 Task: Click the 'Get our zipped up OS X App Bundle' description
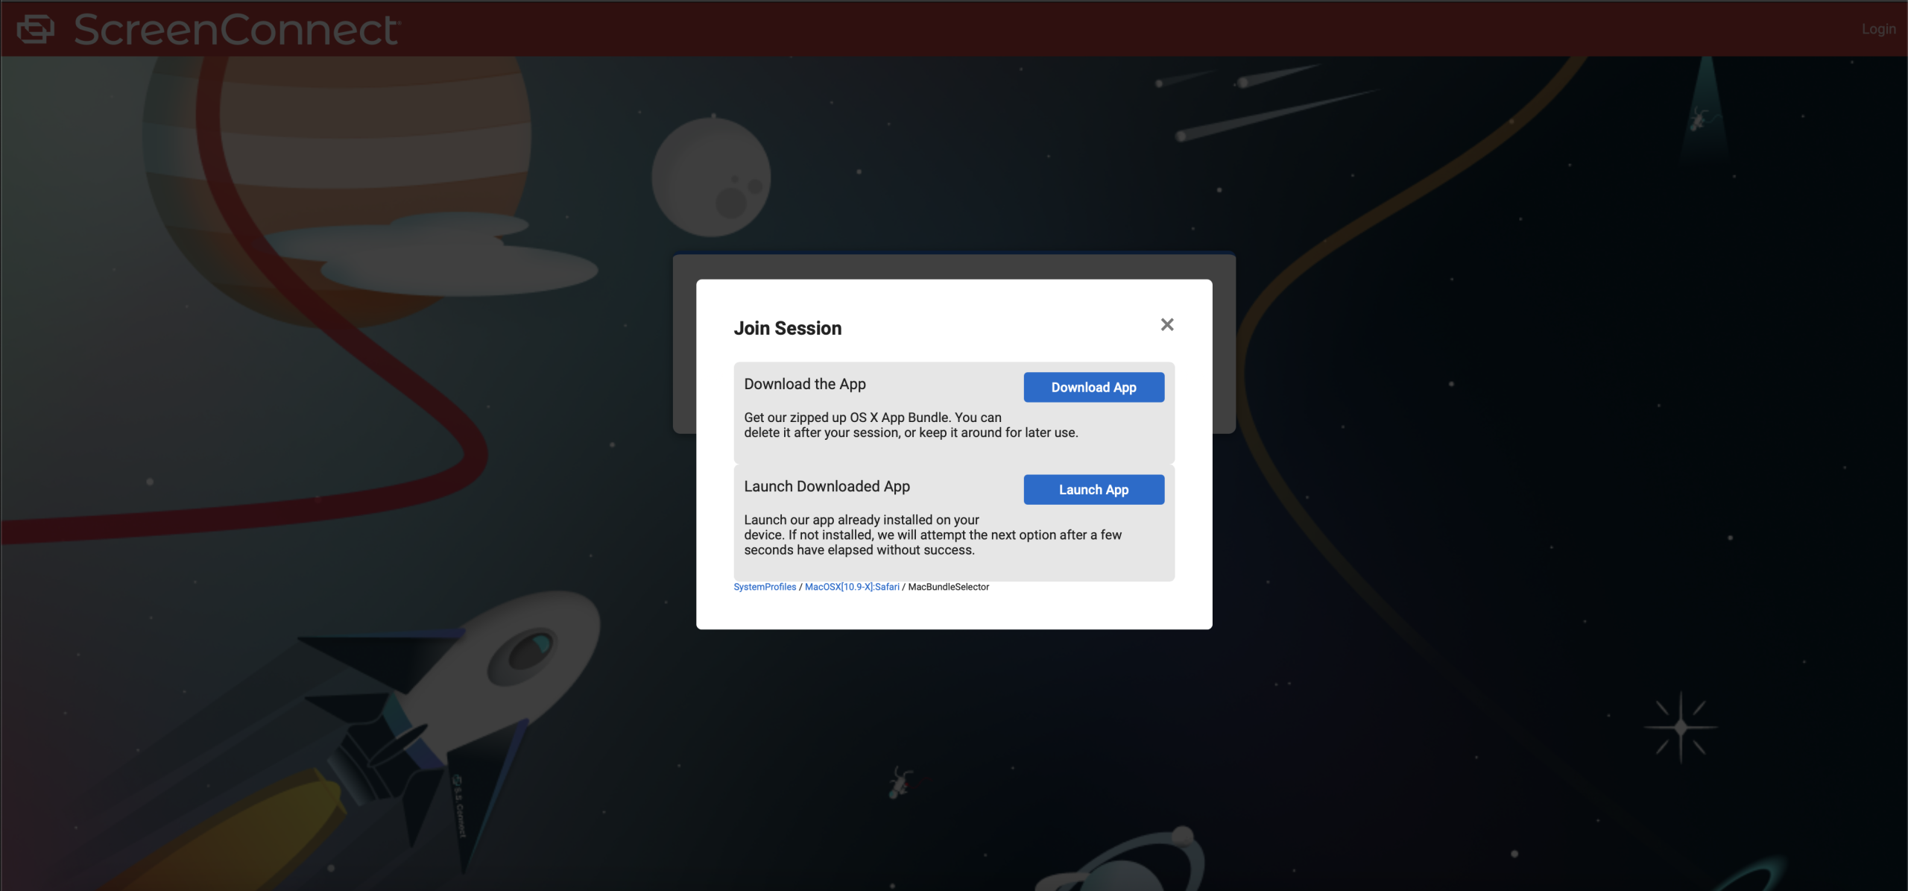[x=911, y=425]
